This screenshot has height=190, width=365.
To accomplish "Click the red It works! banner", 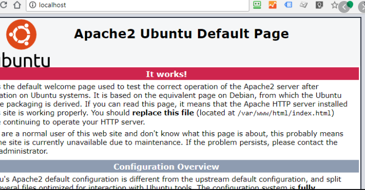I will click(x=180, y=74).
